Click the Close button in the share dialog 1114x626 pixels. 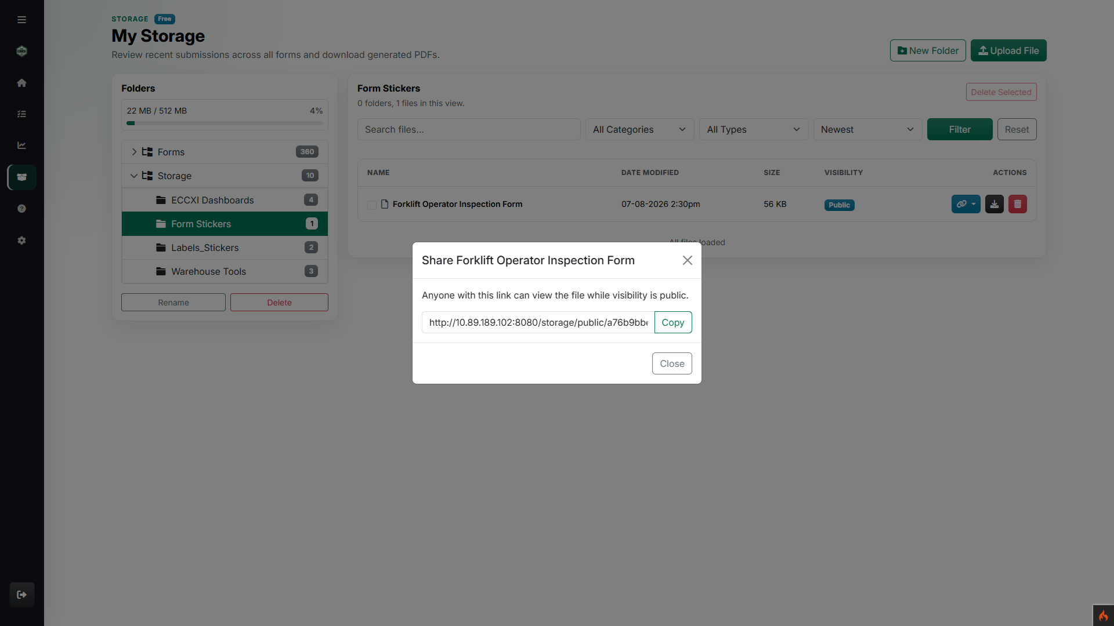click(672, 363)
